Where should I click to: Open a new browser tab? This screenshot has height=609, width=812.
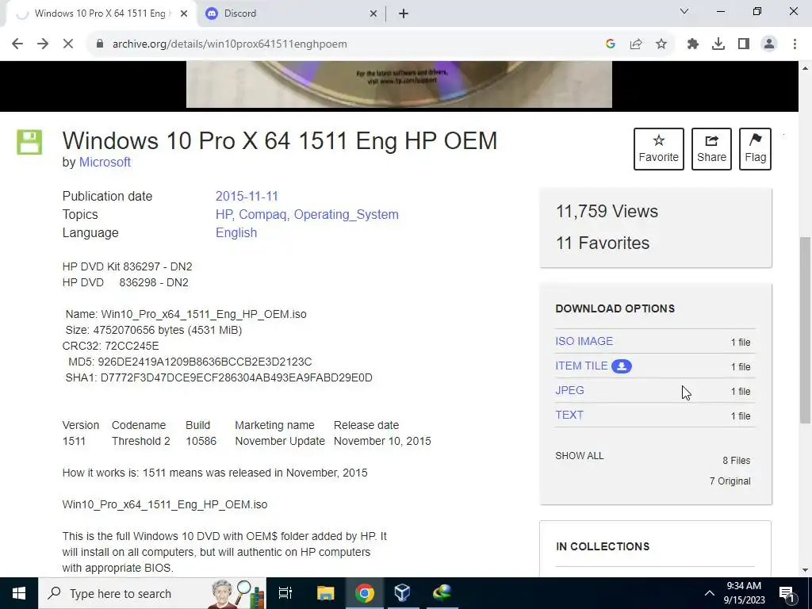[x=404, y=13]
